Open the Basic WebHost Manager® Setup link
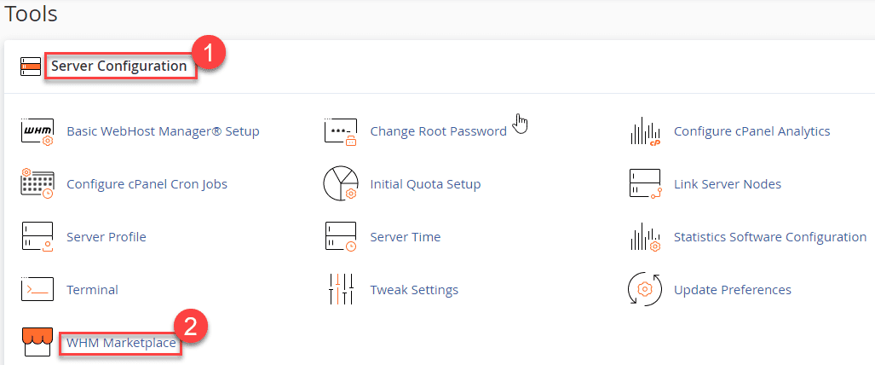Image resolution: width=875 pixels, height=365 pixels. coord(163,131)
